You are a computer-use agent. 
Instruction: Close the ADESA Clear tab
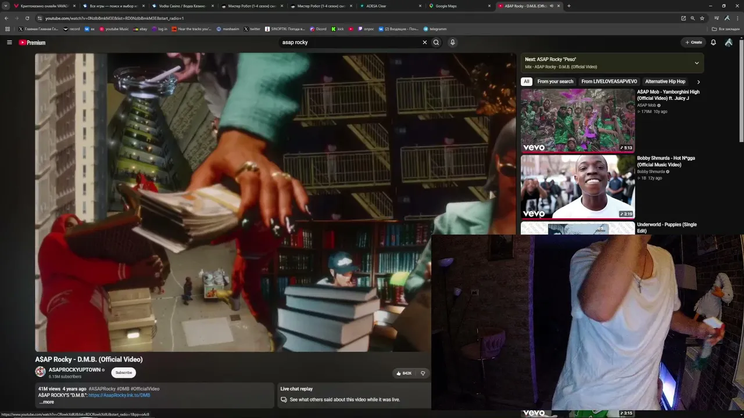420,6
